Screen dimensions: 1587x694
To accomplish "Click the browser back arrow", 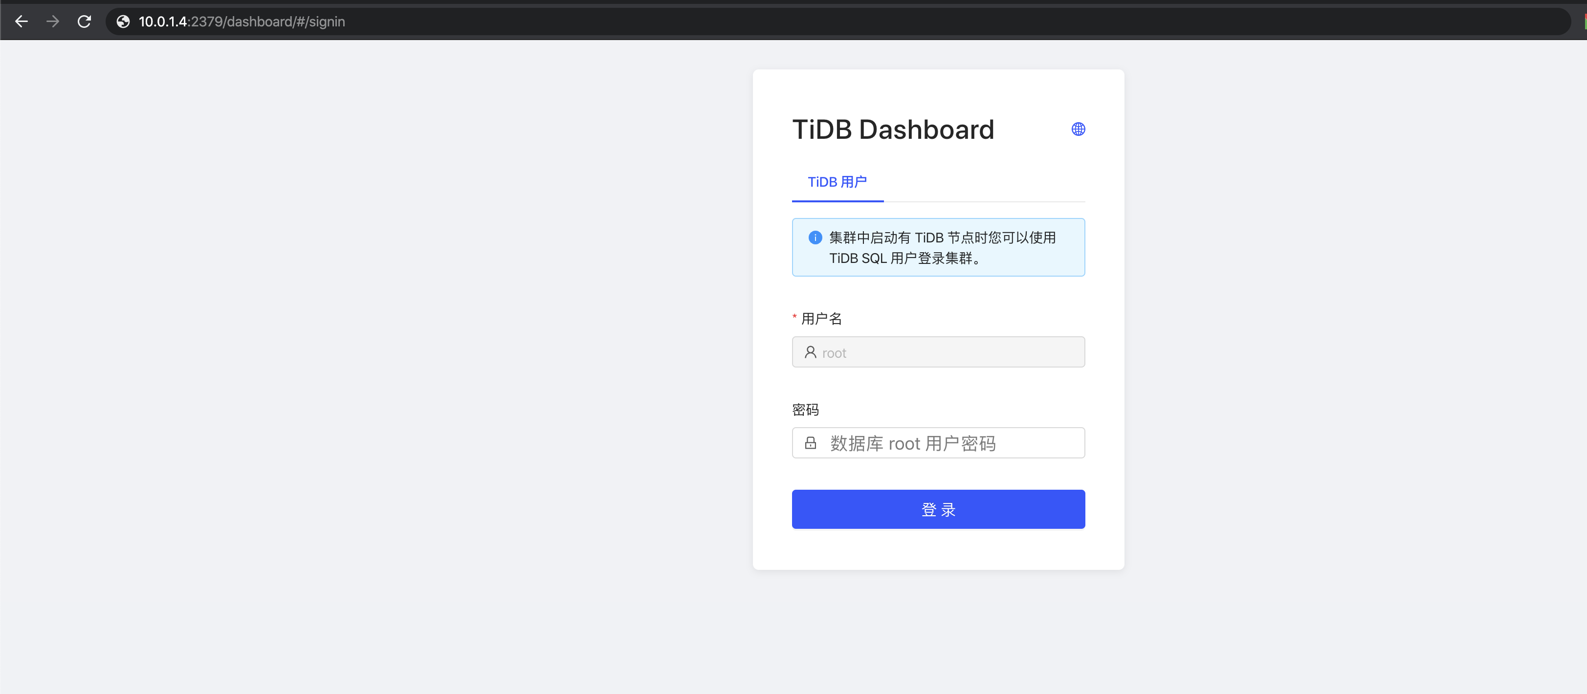I will (22, 21).
